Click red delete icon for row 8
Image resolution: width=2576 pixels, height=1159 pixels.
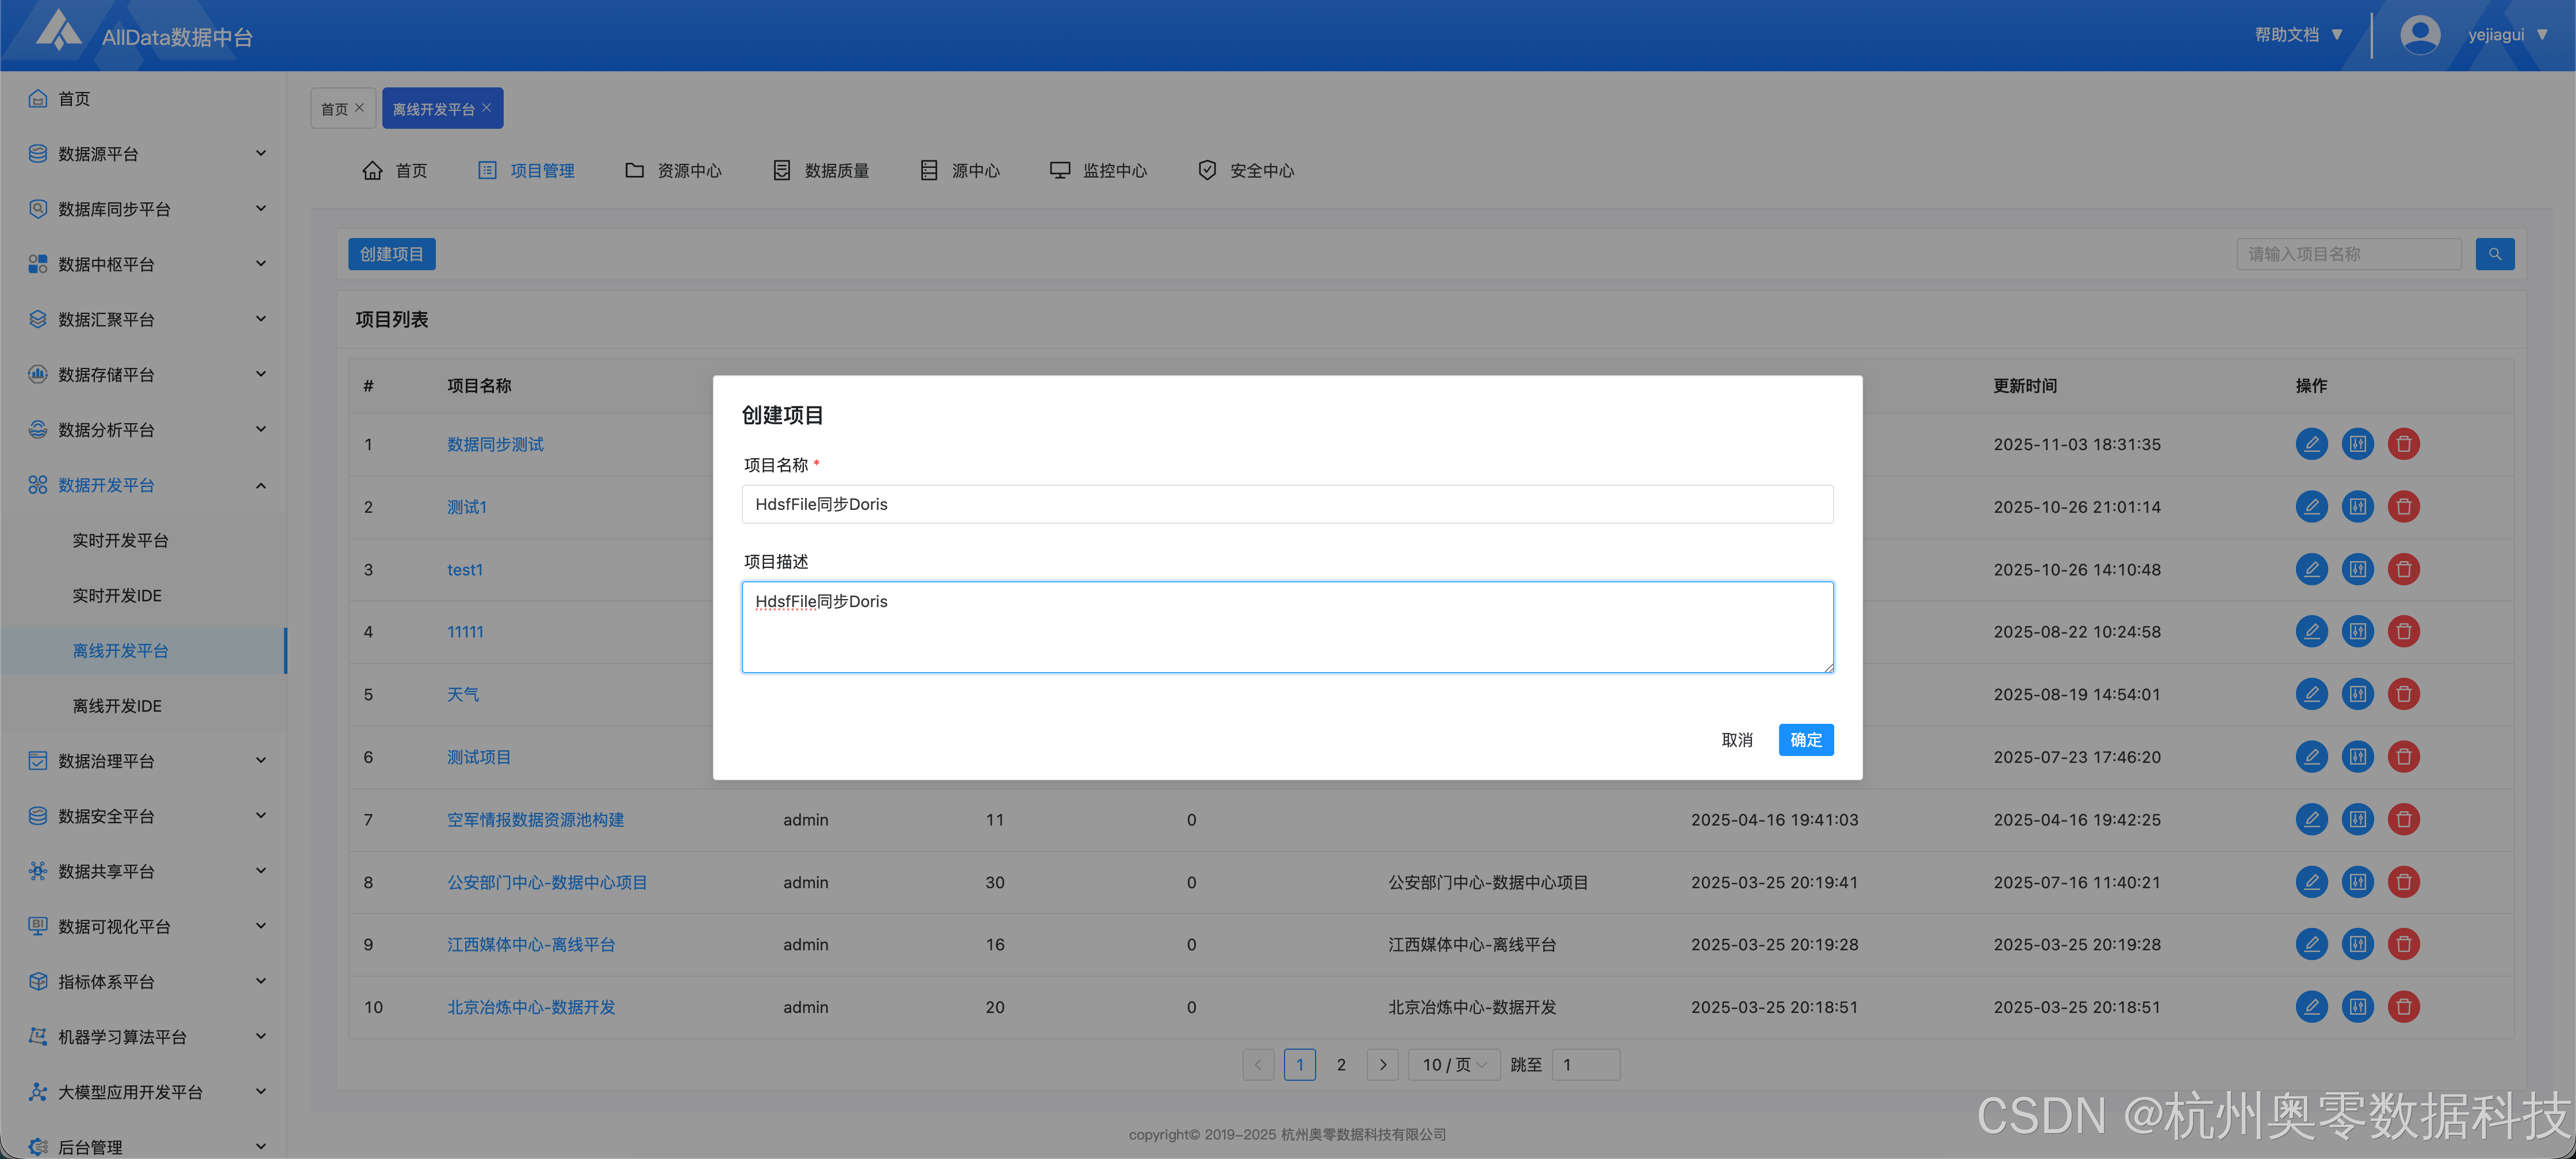tap(2403, 881)
